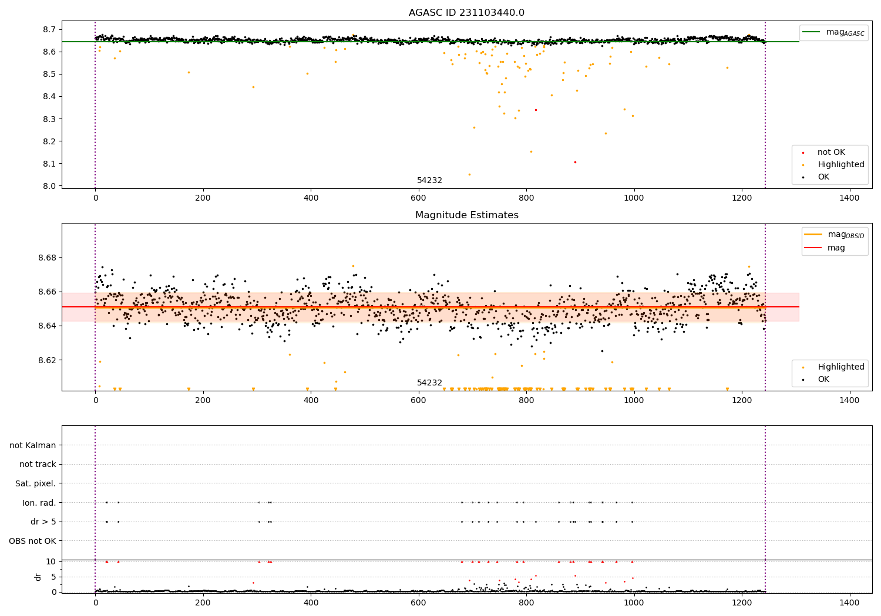Screen dimensions: 881x616
Task: Click the "600" x-tick under the top plot
Action: 419,198
